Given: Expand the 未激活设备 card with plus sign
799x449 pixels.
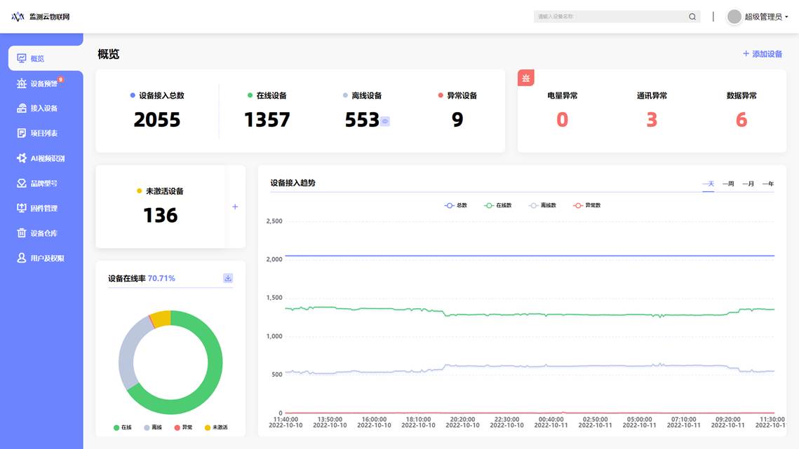Looking at the screenshot, I should tap(235, 207).
